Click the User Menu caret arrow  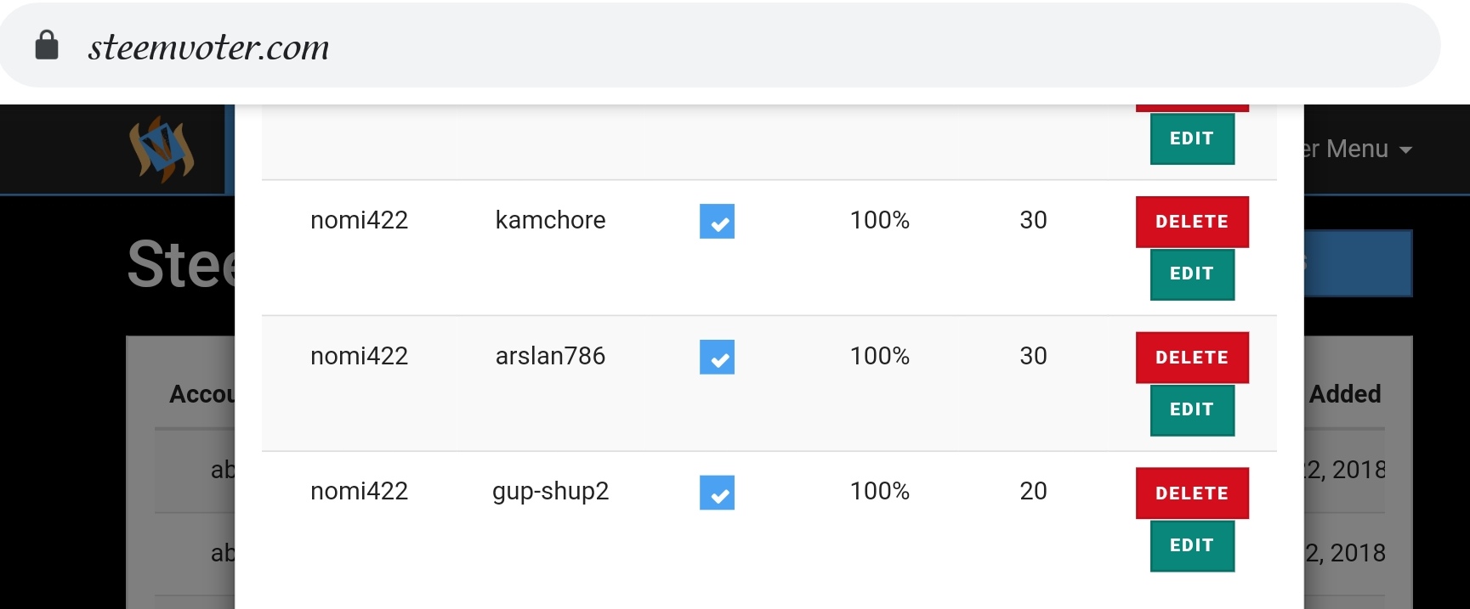[x=1405, y=150]
